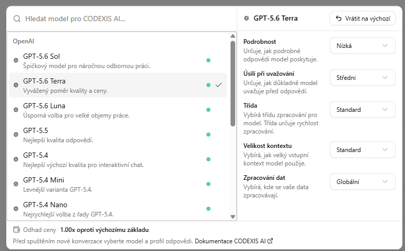This screenshot has width=405, height=251.
Task: Click the Vrátit na výchozí button
Action: click(x=363, y=19)
